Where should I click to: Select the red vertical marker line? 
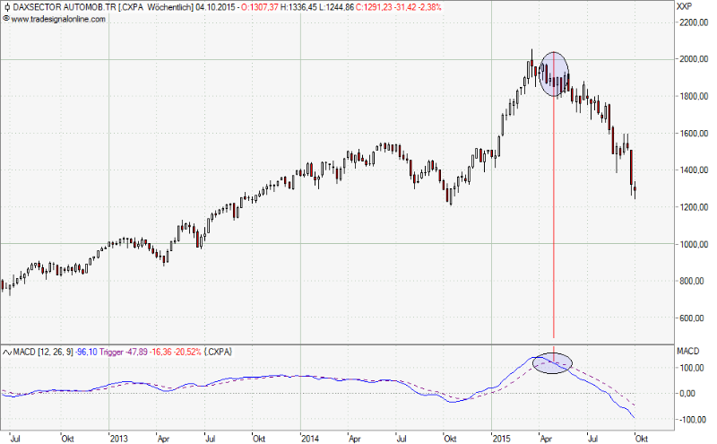(x=553, y=224)
